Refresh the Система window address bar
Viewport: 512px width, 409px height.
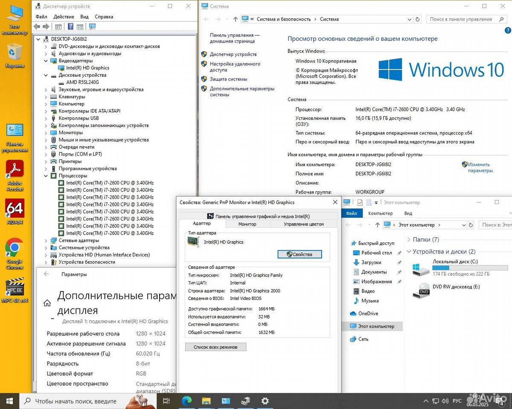click(418, 19)
